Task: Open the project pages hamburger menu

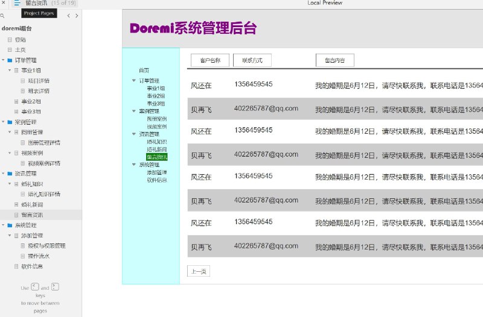Action: 17,3
